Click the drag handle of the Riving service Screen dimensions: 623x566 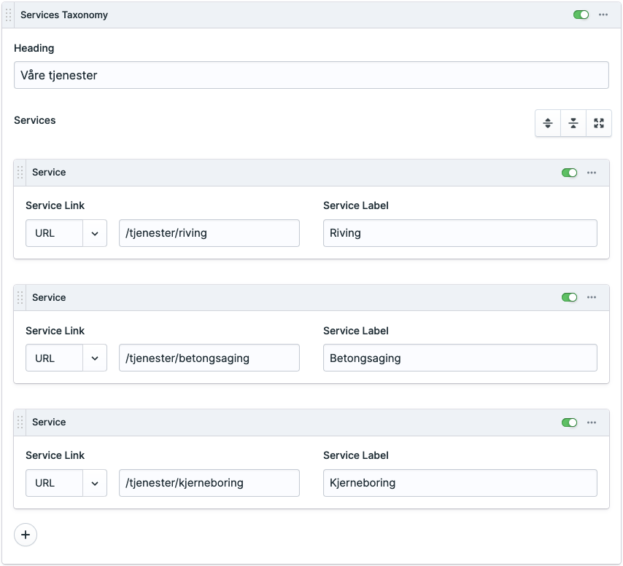click(x=20, y=173)
